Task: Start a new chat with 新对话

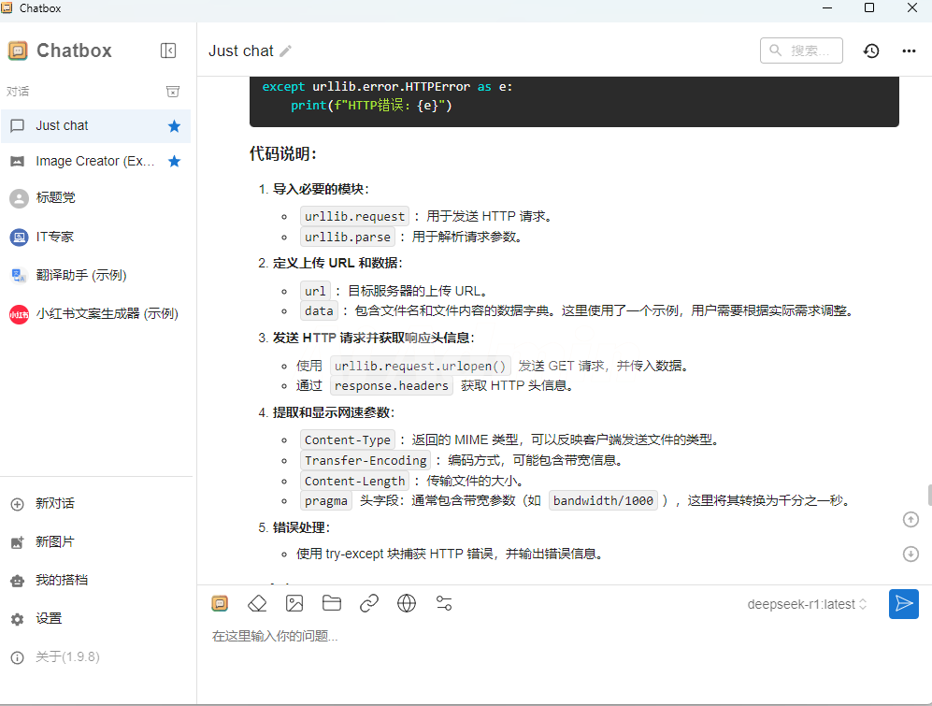Action: coord(54,503)
